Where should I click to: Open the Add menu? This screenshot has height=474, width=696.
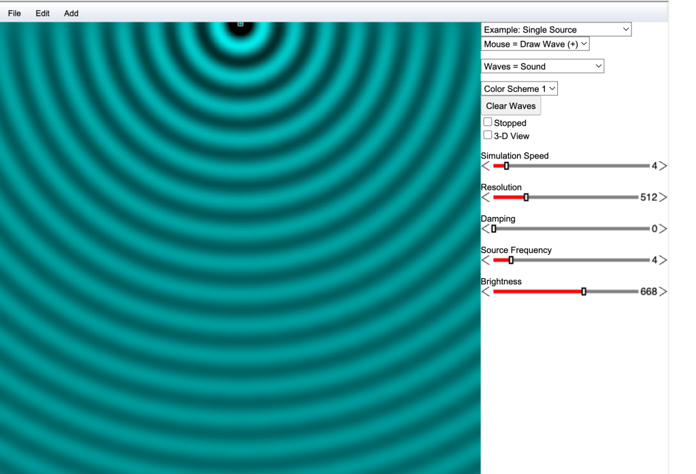(x=71, y=13)
